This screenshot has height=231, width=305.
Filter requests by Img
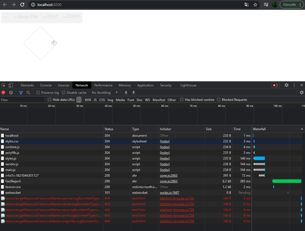[x=110, y=100]
